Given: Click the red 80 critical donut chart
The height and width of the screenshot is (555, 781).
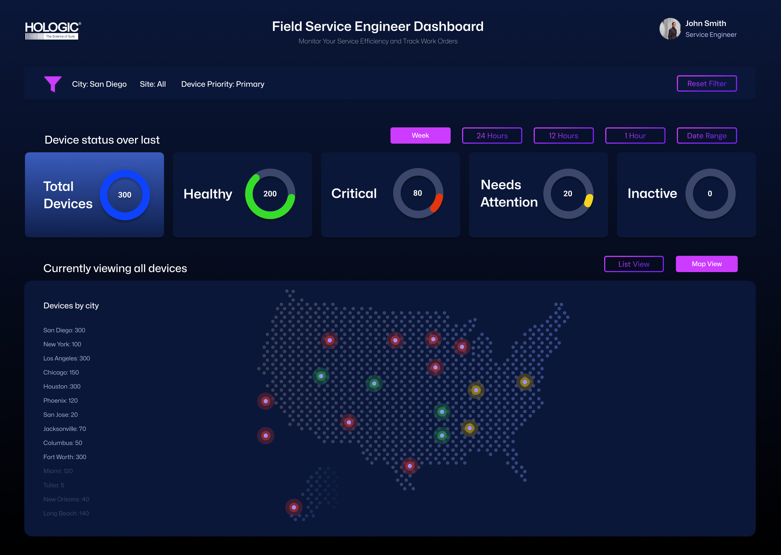Looking at the screenshot, I should point(418,193).
